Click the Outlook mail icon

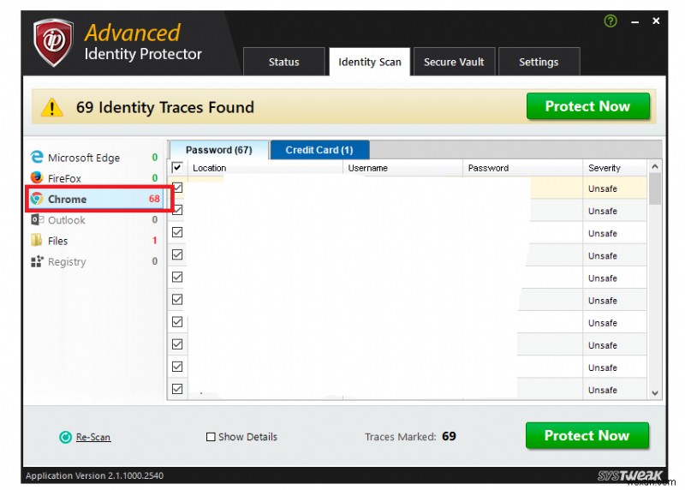[x=37, y=219]
